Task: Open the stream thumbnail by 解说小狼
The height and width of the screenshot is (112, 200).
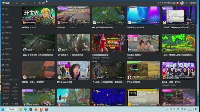Action: tap(108, 97)
